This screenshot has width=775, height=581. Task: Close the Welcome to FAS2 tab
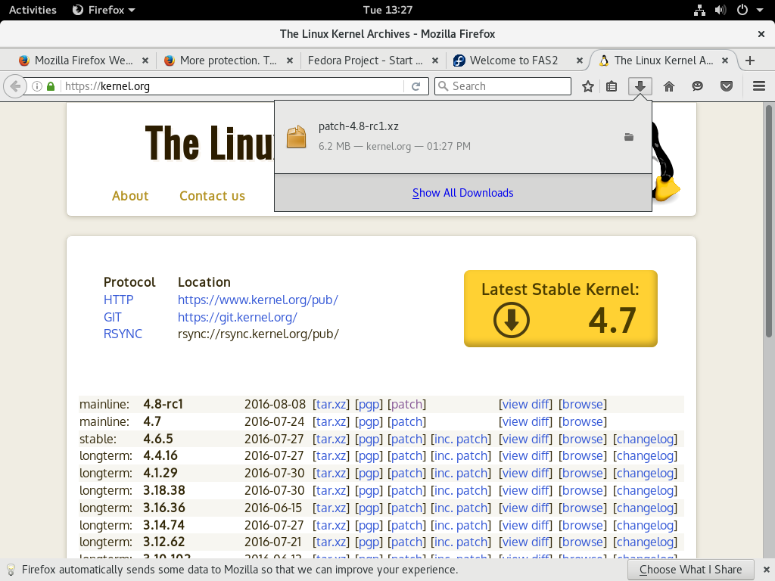580,61
